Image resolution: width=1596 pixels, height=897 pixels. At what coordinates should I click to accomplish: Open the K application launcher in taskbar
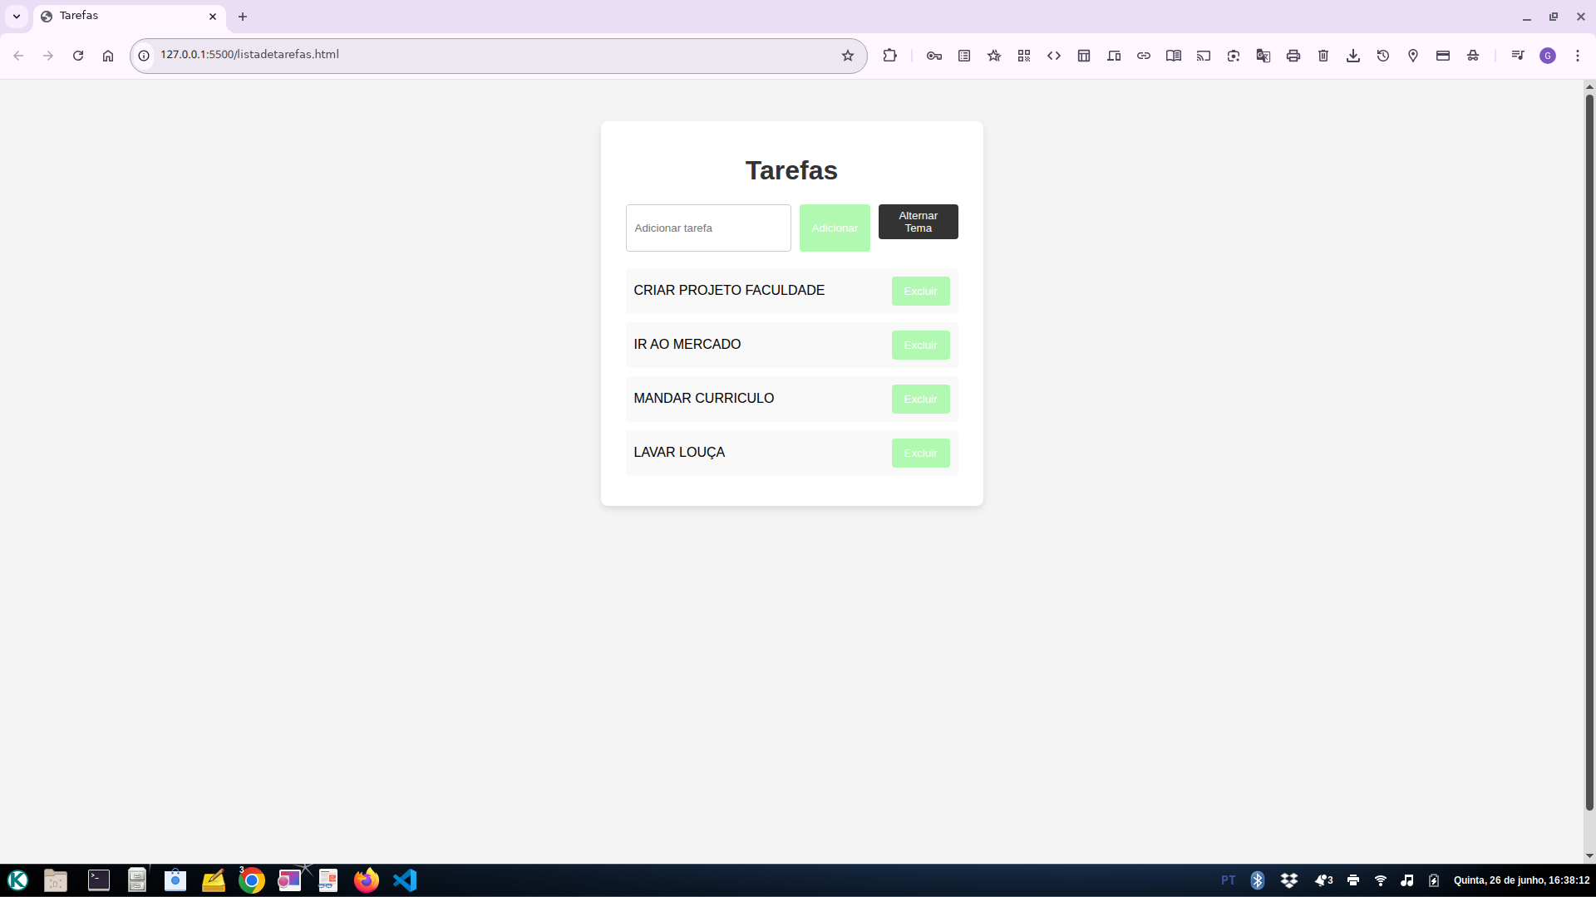[x=17, y=880]
